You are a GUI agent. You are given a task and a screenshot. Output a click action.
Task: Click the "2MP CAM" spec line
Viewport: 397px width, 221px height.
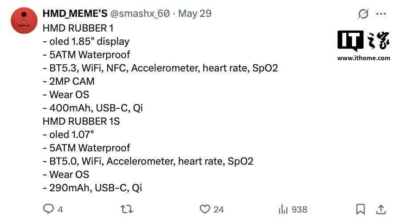tap(68, 81)
